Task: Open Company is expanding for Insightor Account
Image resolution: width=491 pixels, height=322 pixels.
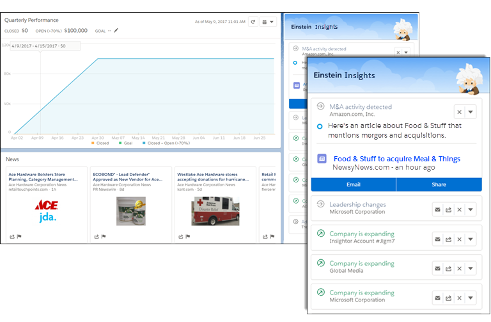Action: click(362, 234)
